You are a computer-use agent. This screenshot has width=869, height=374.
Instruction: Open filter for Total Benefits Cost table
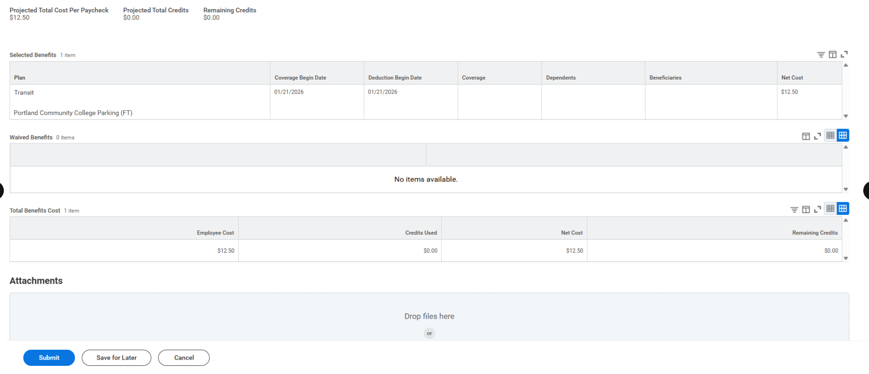pyautogui.click(x=795, y=210)
